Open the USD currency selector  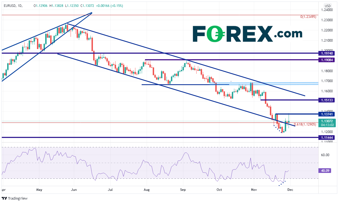(327, 6)
